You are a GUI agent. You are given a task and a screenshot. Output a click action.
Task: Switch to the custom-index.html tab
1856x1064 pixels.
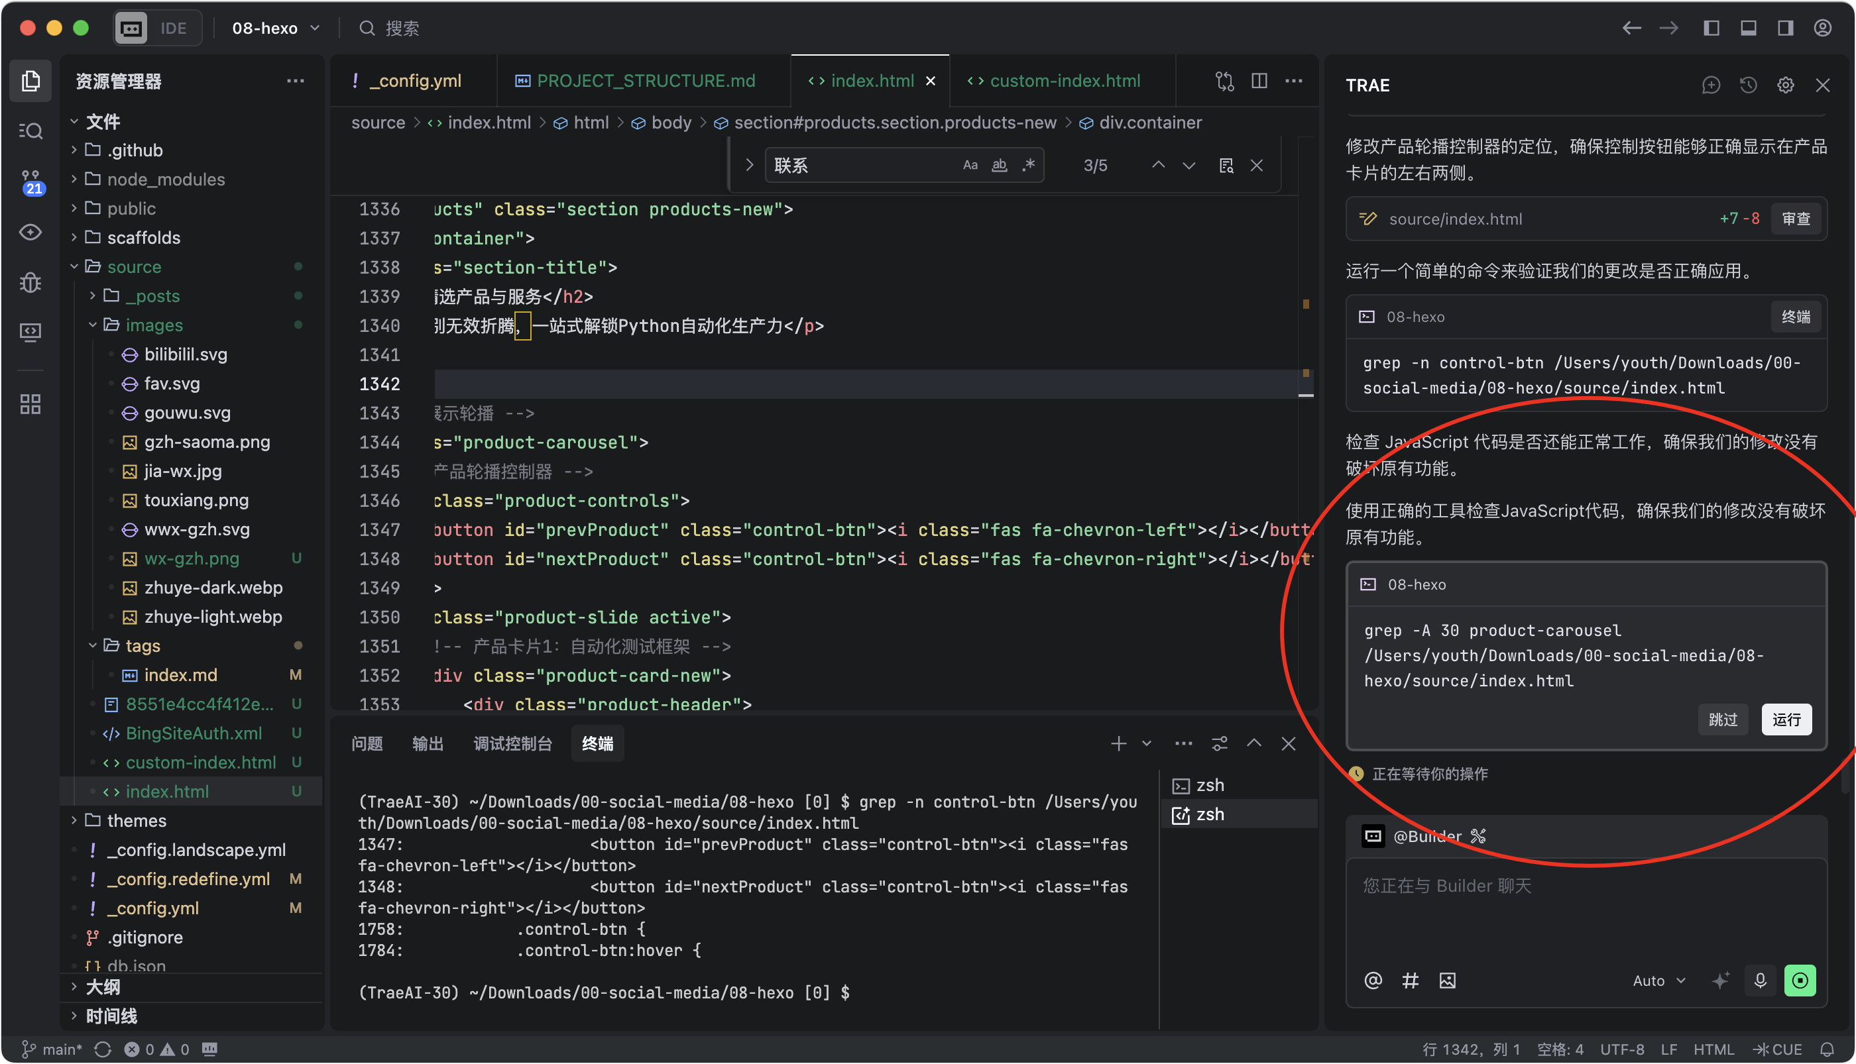(1065, 80)
